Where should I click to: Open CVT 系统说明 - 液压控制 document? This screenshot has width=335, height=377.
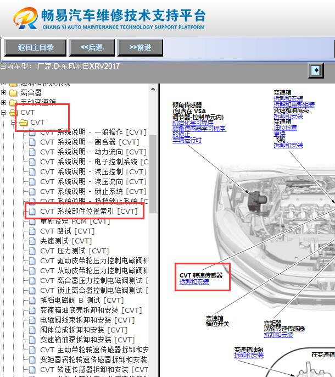(x=93, y=171)
